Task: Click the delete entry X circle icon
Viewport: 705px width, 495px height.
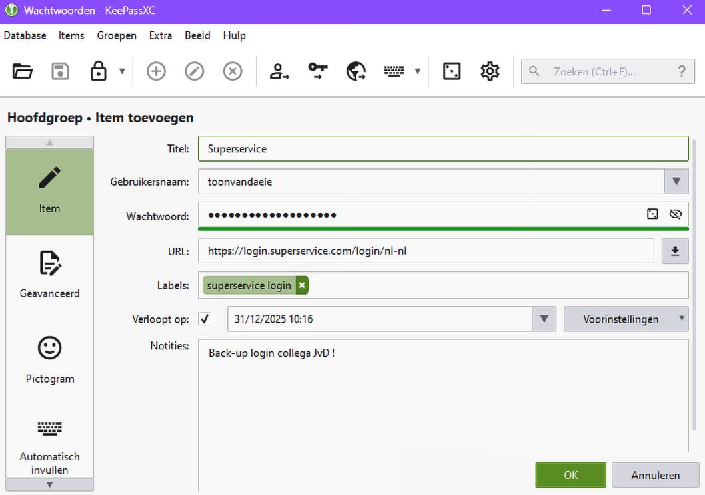Action: [233, 71]
